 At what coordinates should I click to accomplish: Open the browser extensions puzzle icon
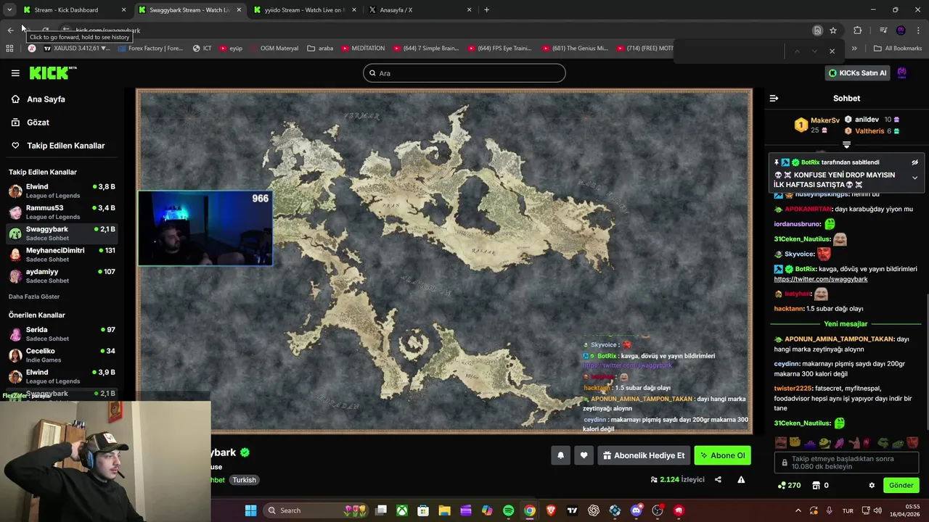(857, 30)
